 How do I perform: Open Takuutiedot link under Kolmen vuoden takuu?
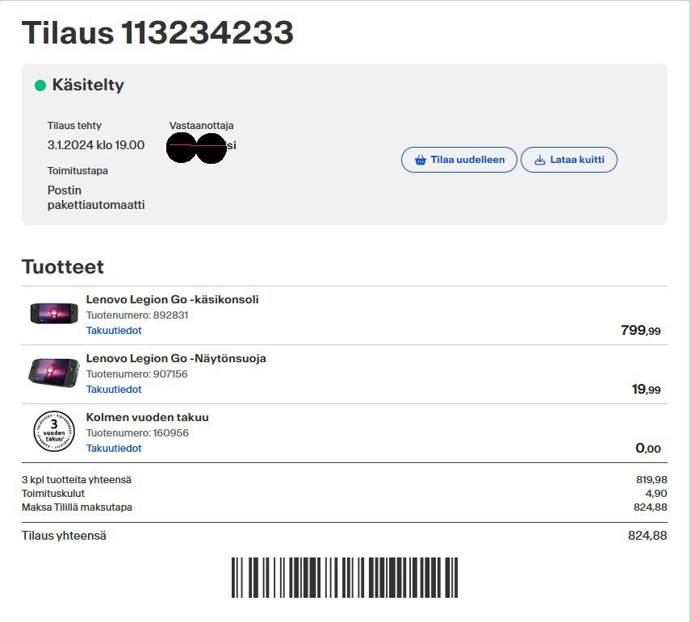pyautogui.click(x=114, y=449)
